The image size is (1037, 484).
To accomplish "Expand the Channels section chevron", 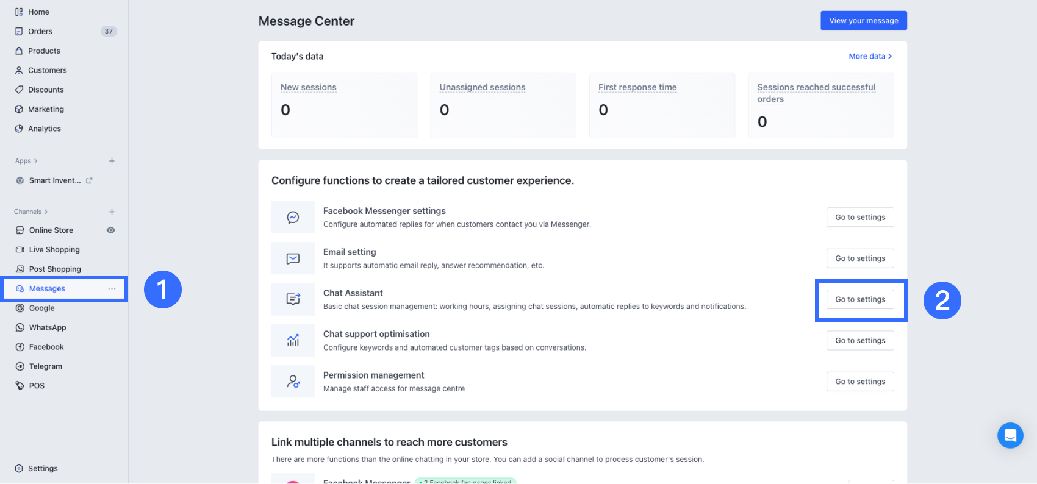I will point(46,212).
